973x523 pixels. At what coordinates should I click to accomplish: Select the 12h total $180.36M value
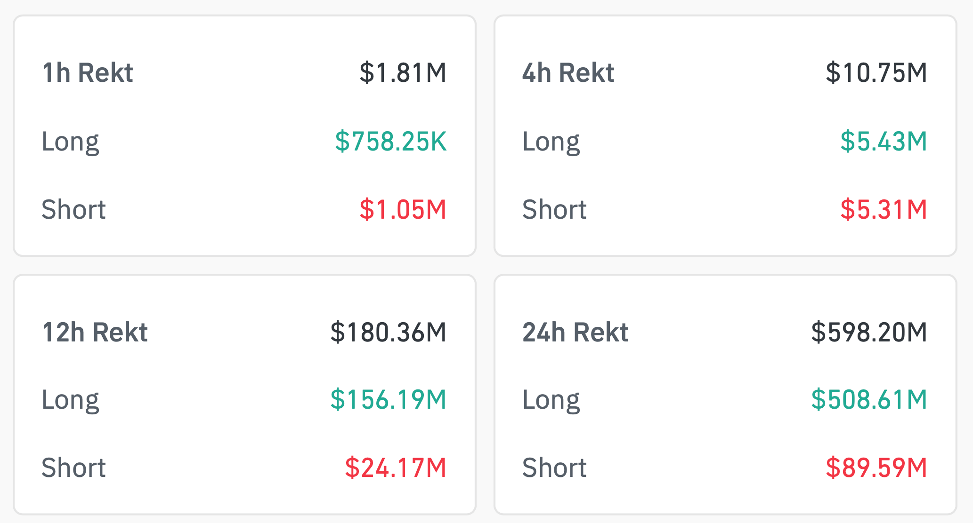point(388,333)
